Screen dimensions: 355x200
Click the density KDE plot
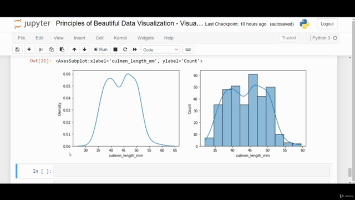[x=126, y=108]
